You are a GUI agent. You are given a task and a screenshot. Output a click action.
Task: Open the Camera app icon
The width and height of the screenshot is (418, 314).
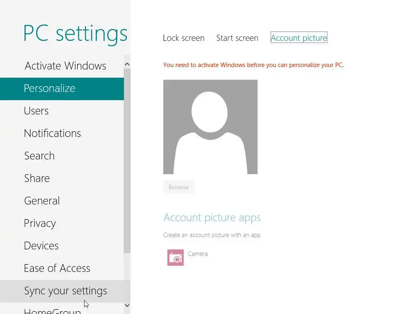tap(176, 258)
